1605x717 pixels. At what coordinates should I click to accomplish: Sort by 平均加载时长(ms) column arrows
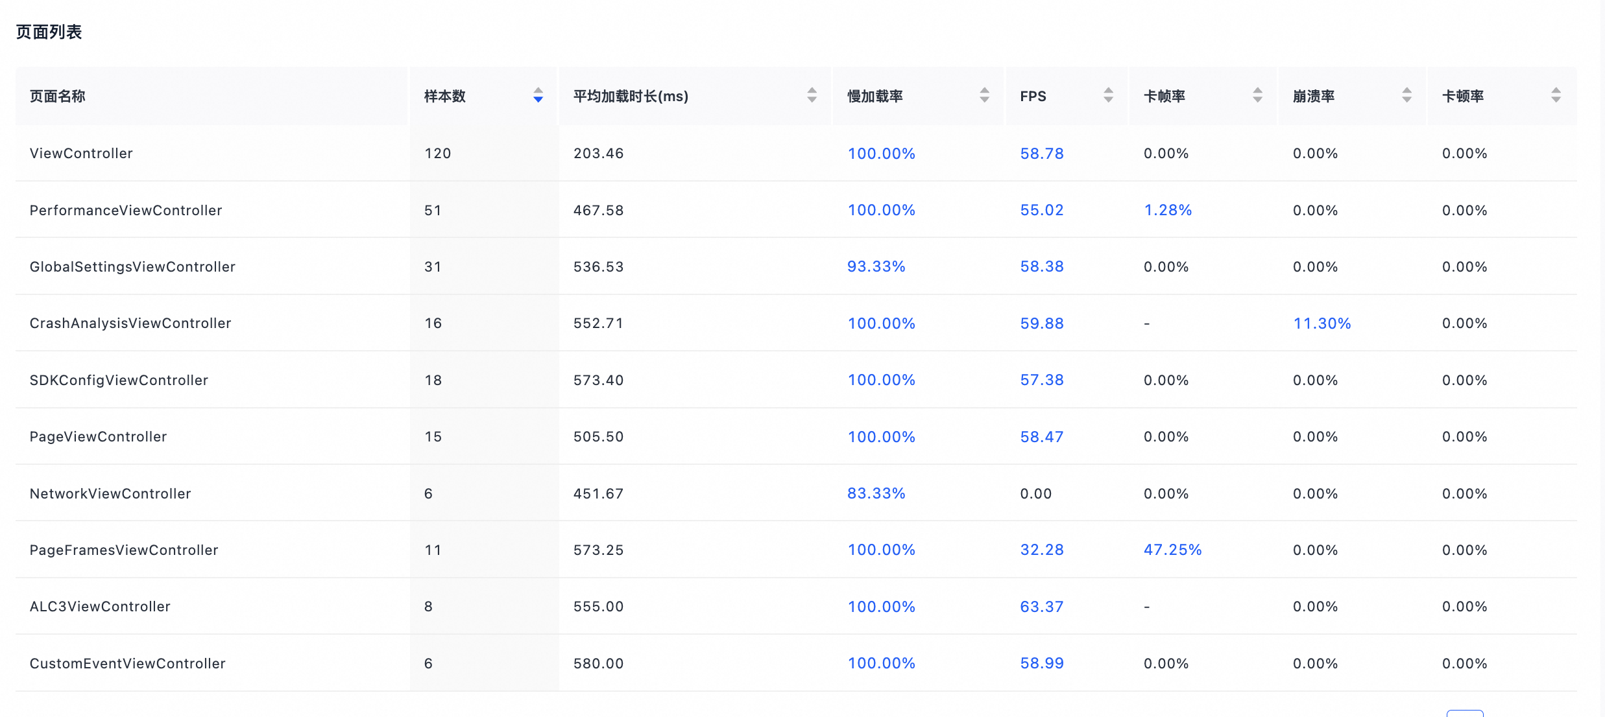tap(812, 95)
